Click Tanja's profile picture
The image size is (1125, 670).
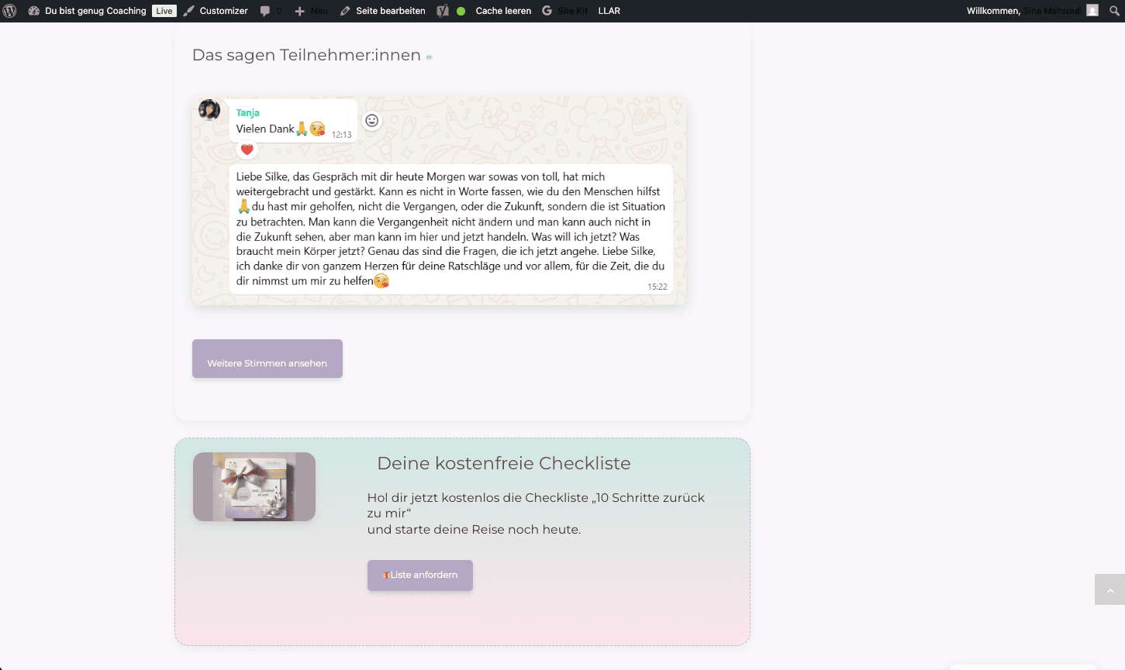209,109
